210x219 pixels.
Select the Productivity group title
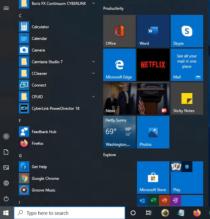coord(113,8)
